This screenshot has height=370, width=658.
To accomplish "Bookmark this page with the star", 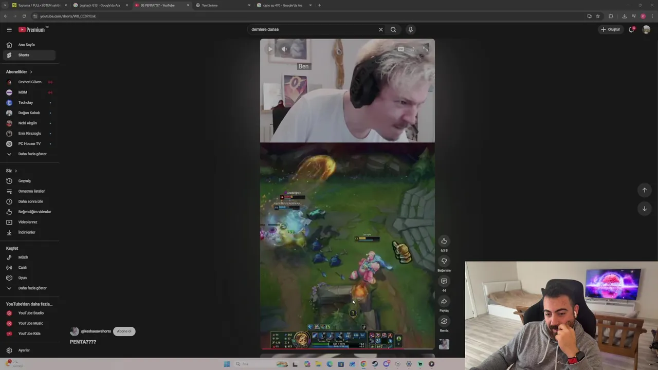I will point(598,16).
